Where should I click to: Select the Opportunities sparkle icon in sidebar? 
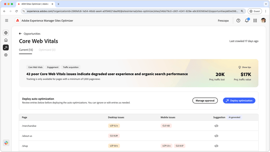(x=6, y=47)
